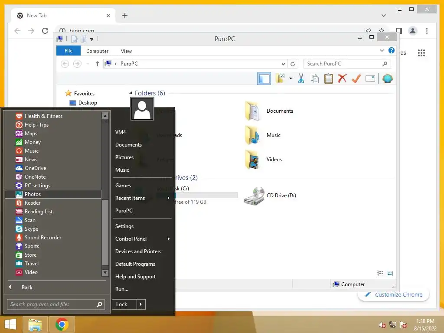
Task: Open the Music folder in Explorer
Action: pos(263,135)
